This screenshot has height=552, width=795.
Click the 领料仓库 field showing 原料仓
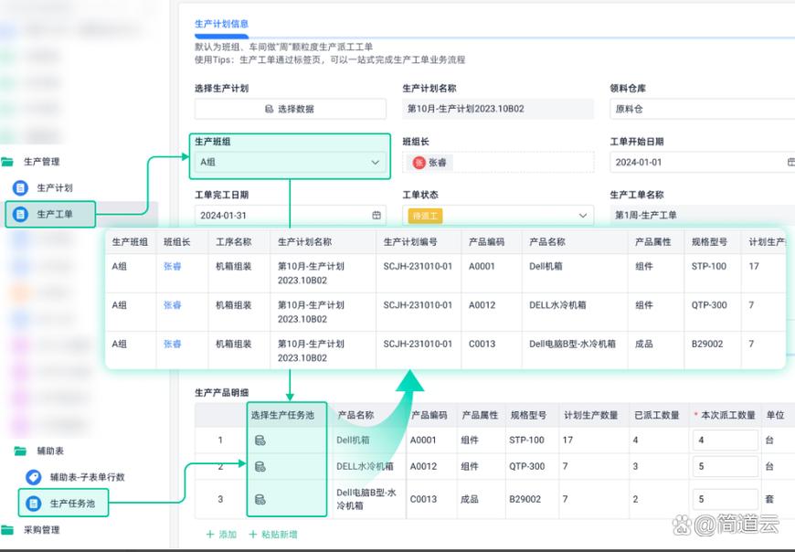tap(702, 109)
